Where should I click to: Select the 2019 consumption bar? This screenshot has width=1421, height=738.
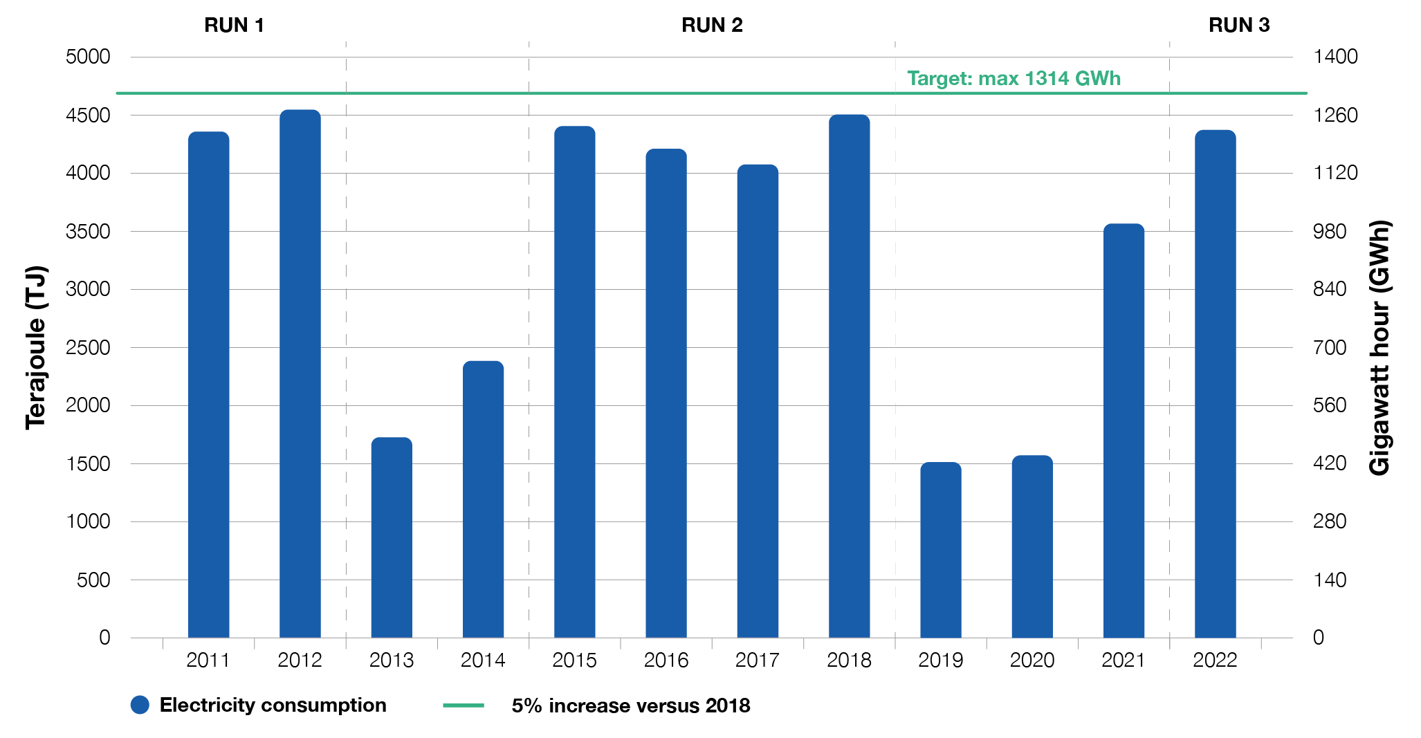click(941, 550)
